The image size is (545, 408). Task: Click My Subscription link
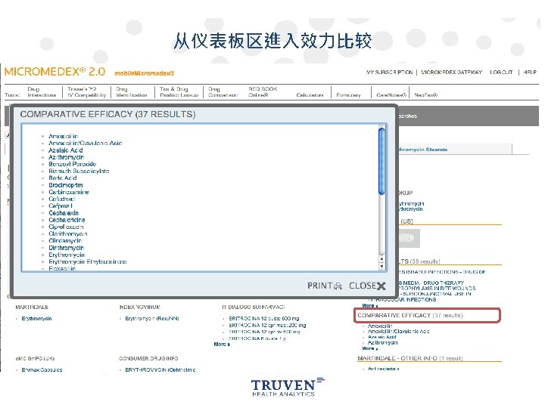point(389,73)
